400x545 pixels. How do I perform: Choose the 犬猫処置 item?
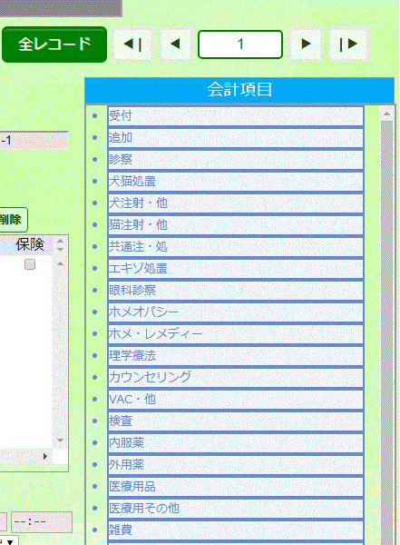pos(236,181)
